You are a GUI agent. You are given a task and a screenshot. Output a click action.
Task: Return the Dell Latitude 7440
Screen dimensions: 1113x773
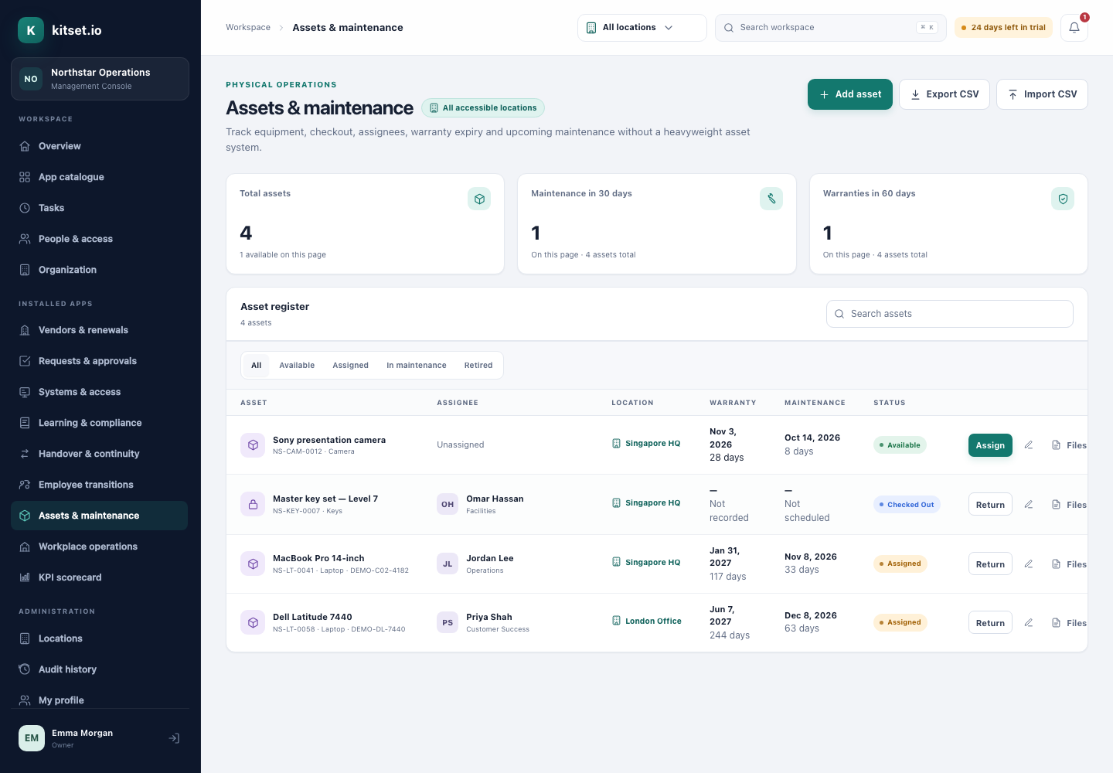coord(990,623)
